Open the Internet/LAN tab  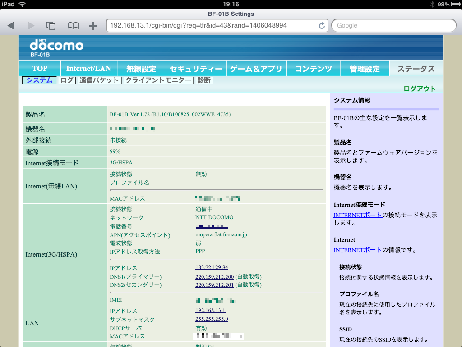(x=88, y=69)
